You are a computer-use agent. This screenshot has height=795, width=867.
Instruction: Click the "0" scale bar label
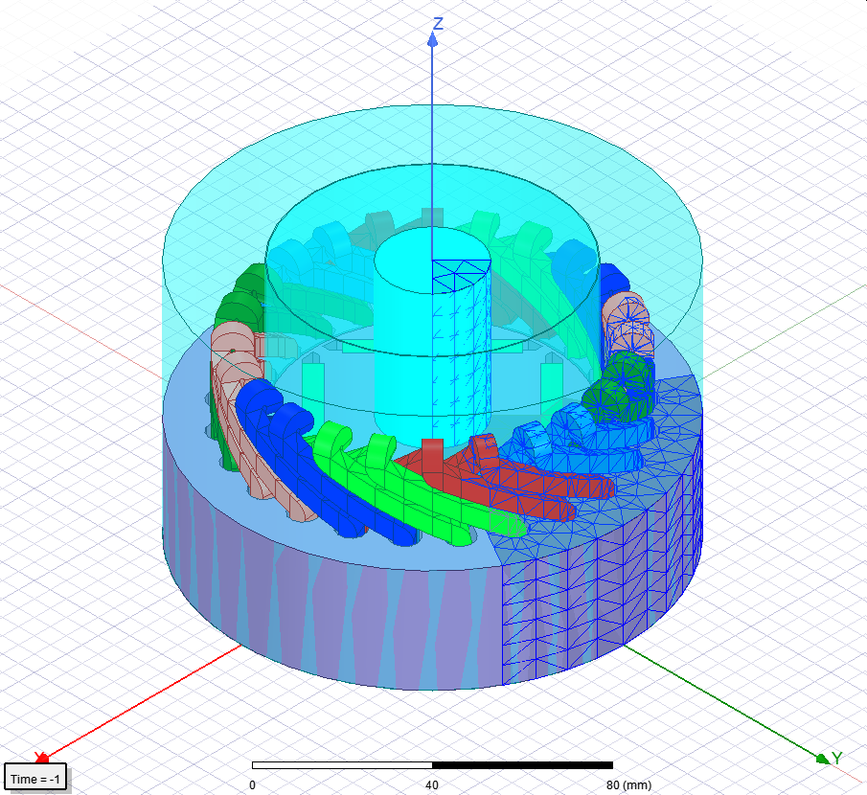[x=252, y=785]
